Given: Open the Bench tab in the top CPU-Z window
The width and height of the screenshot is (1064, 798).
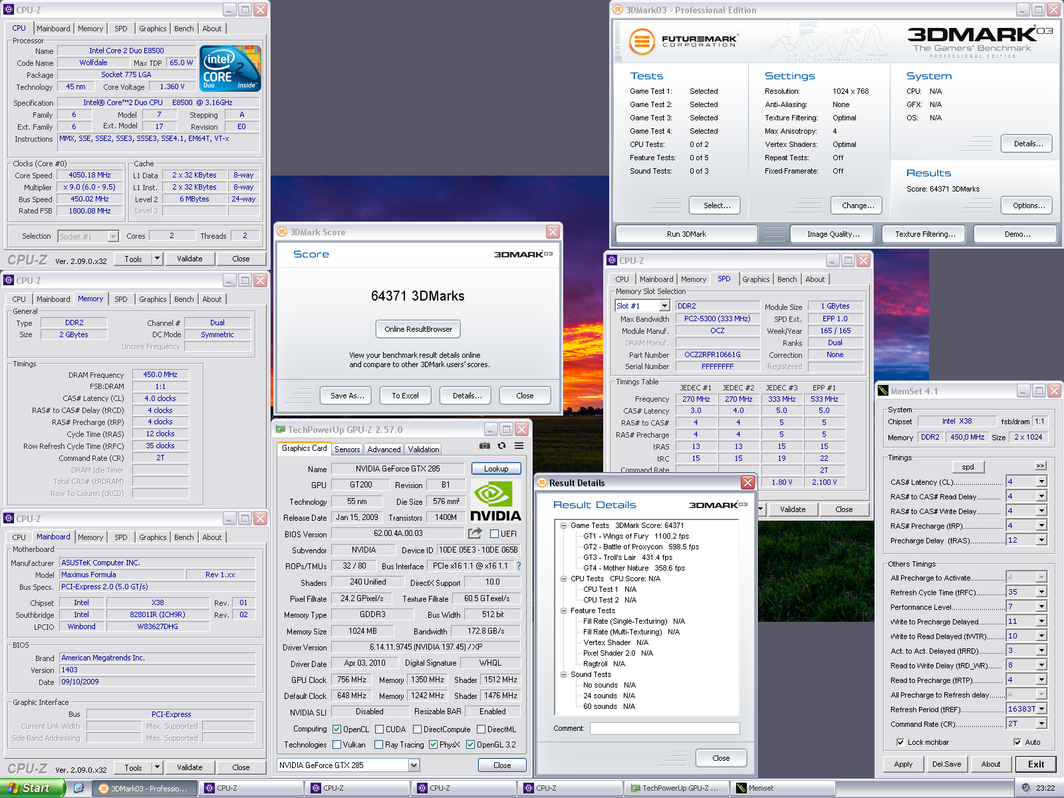Looking at the screenshot, I should pos(184,29).
